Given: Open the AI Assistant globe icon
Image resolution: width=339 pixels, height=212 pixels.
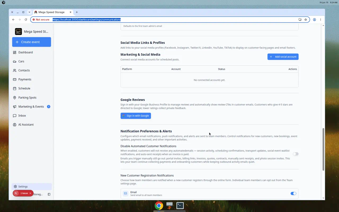Looking at the screenshot, I should coord(15,125).
